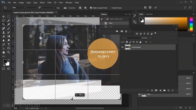Open the Layer menu

coord(28,2)
